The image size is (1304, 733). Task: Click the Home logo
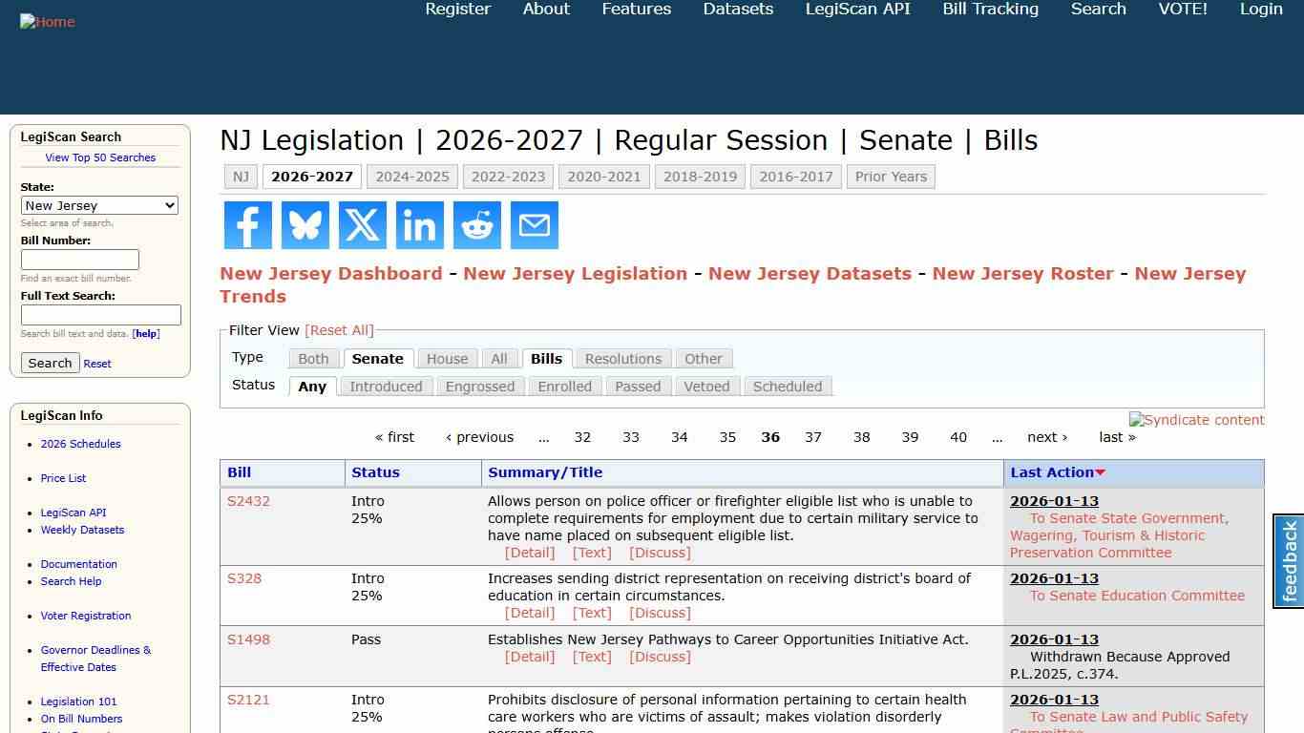coord(47,21)
